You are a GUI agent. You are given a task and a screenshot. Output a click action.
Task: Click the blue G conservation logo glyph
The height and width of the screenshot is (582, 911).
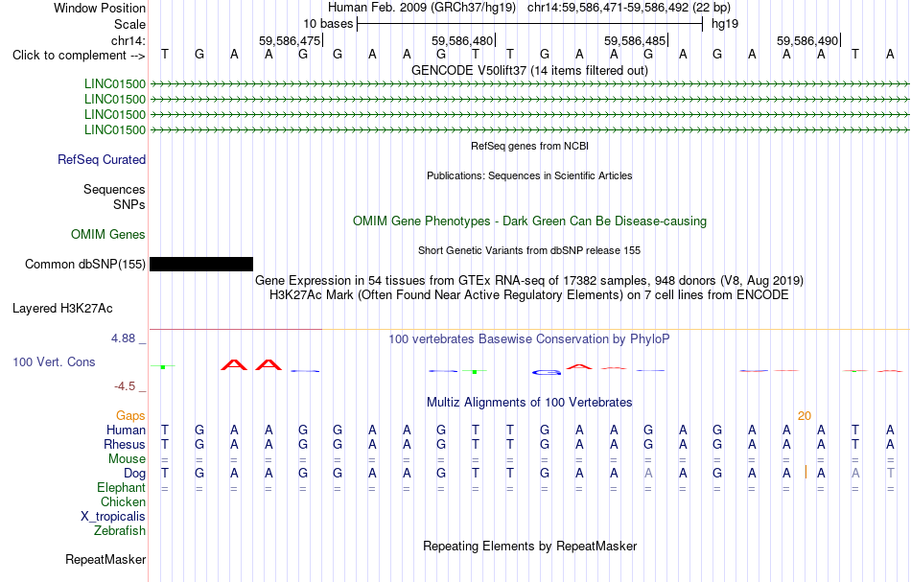tap(547, 372)
